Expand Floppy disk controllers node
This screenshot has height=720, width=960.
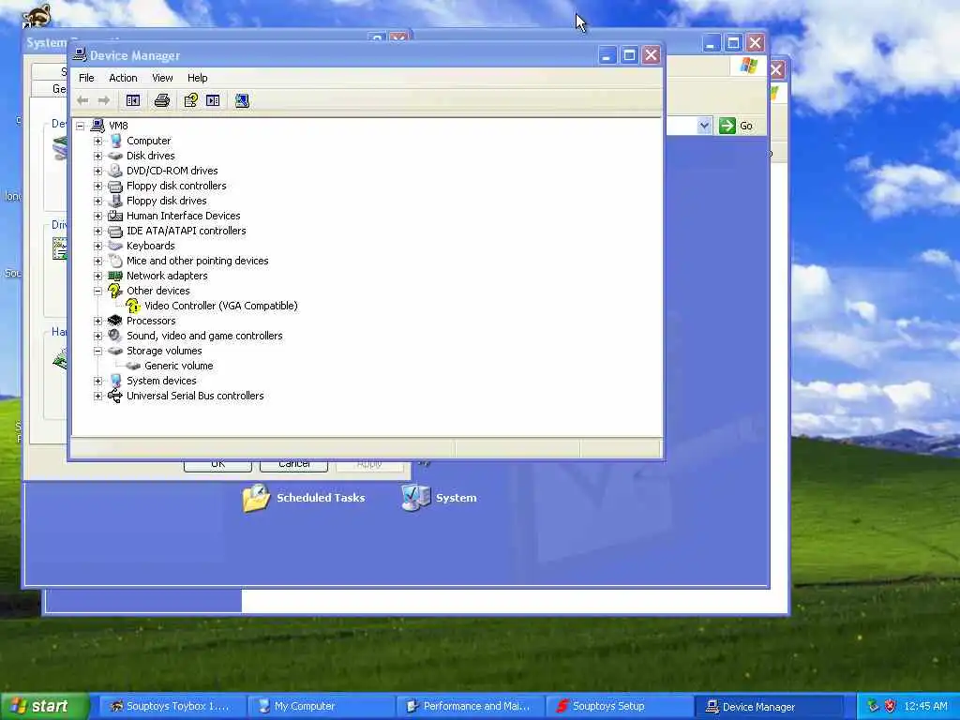pos(97,186)
